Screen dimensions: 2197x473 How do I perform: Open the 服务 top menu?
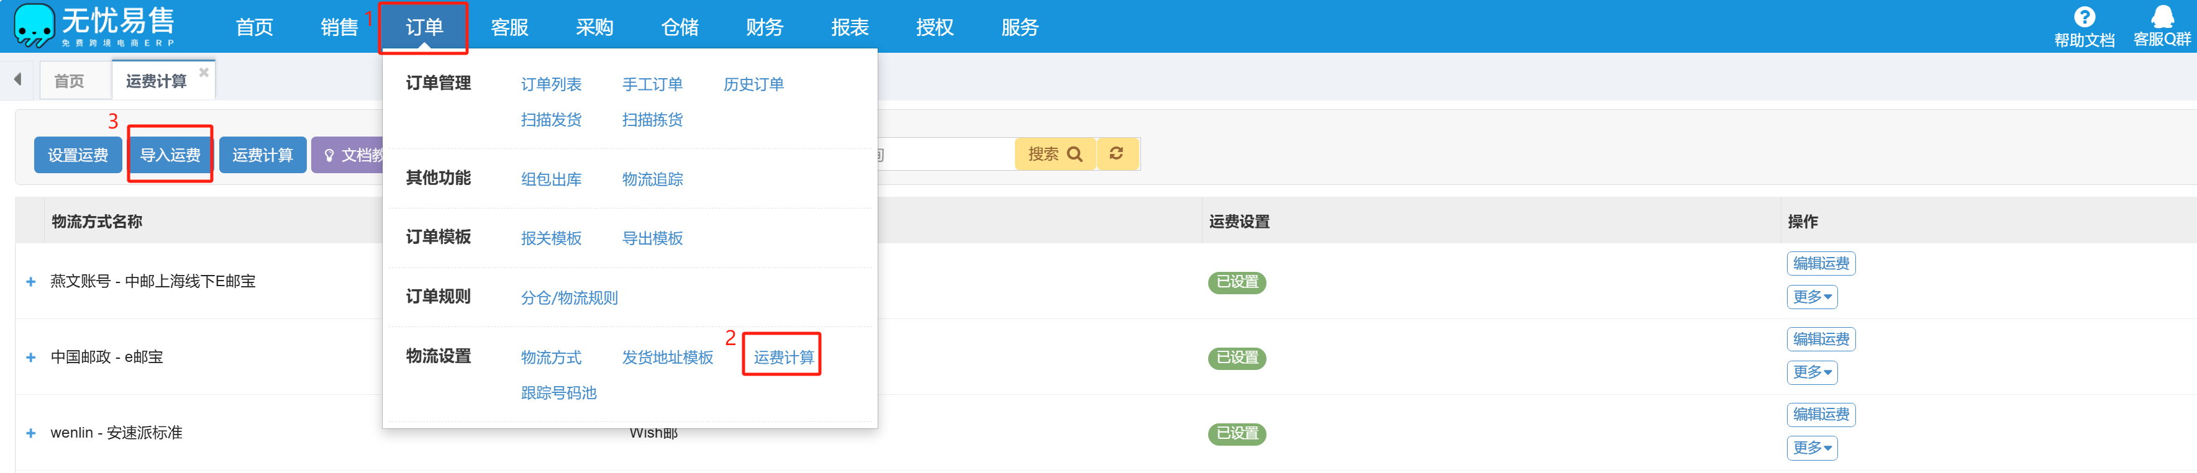(1019, 27)
